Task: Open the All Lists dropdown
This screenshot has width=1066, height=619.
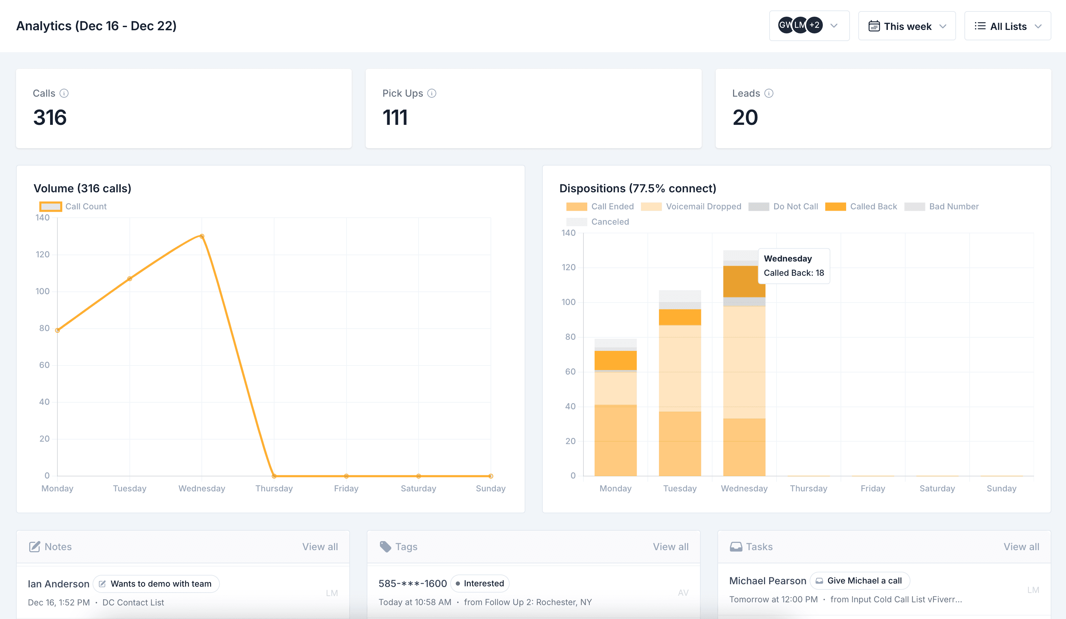Action: coord(1008,26)
